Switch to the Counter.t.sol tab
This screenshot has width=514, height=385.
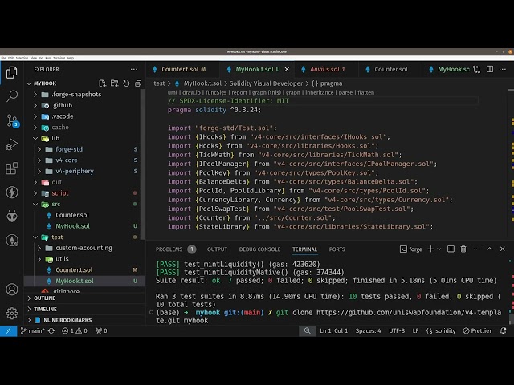pyautogui.click(x=183, y=70)
